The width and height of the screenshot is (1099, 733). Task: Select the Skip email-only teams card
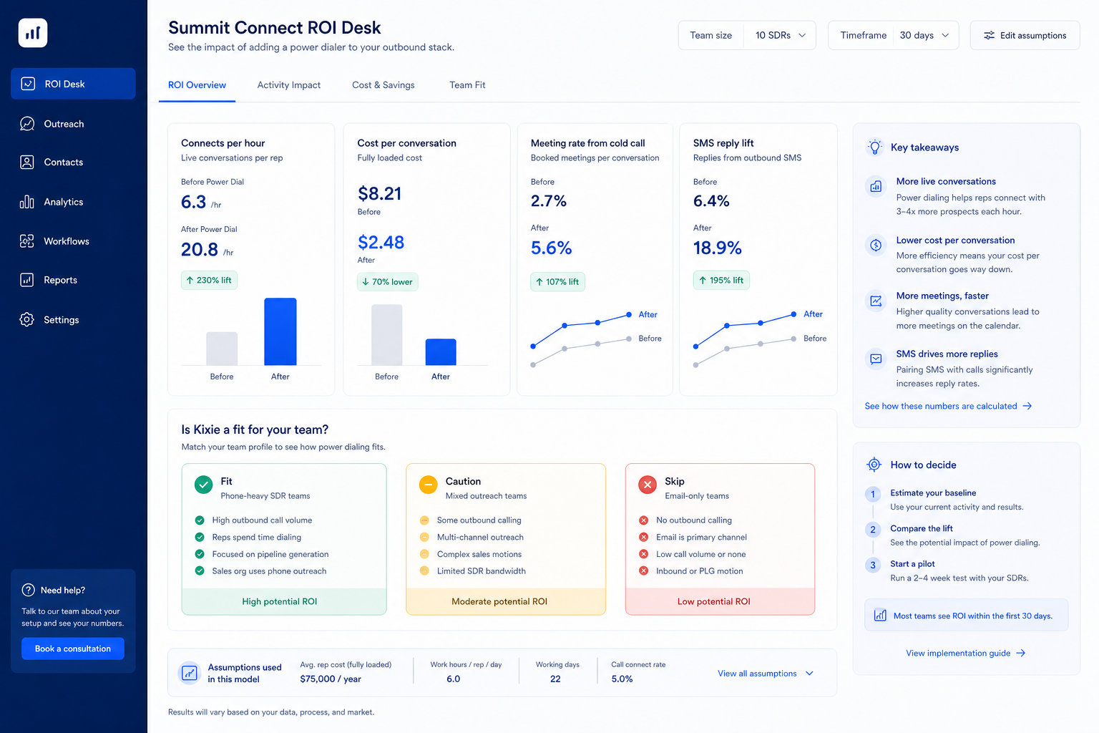(720, 539)
